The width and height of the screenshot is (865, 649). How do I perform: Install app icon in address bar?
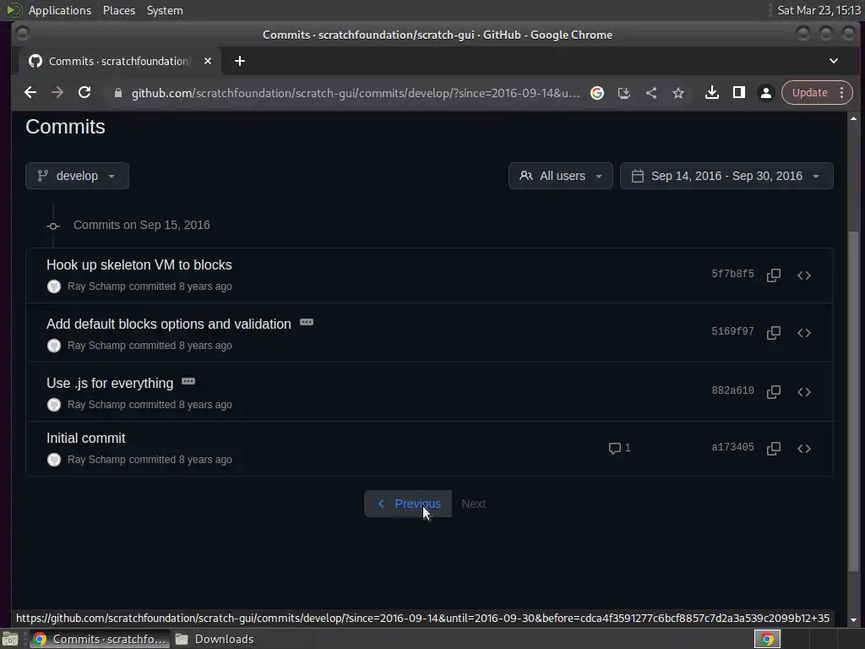point(624,93)
